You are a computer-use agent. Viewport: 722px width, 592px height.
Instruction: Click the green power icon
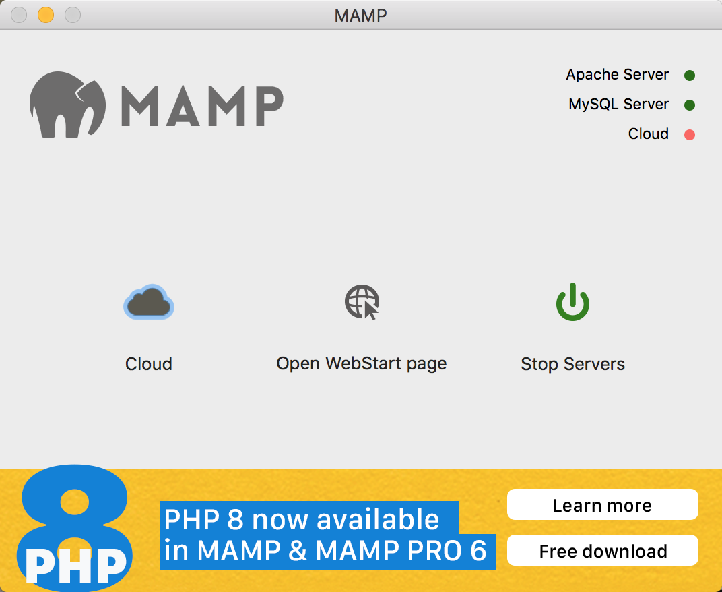pos(572,301)
